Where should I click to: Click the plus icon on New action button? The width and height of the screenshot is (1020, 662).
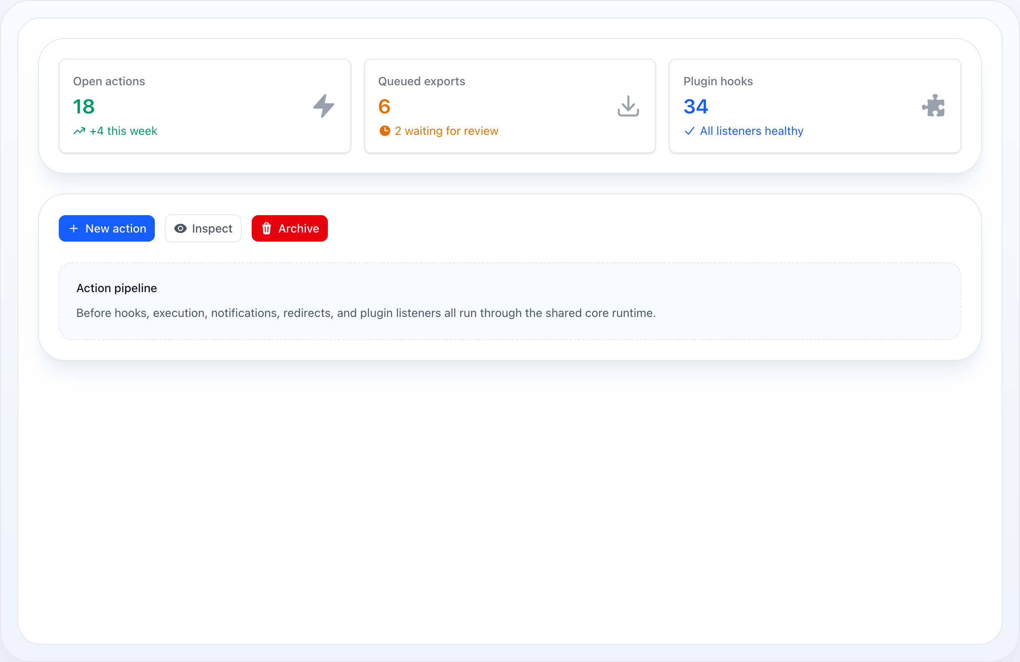coord(74,229)
